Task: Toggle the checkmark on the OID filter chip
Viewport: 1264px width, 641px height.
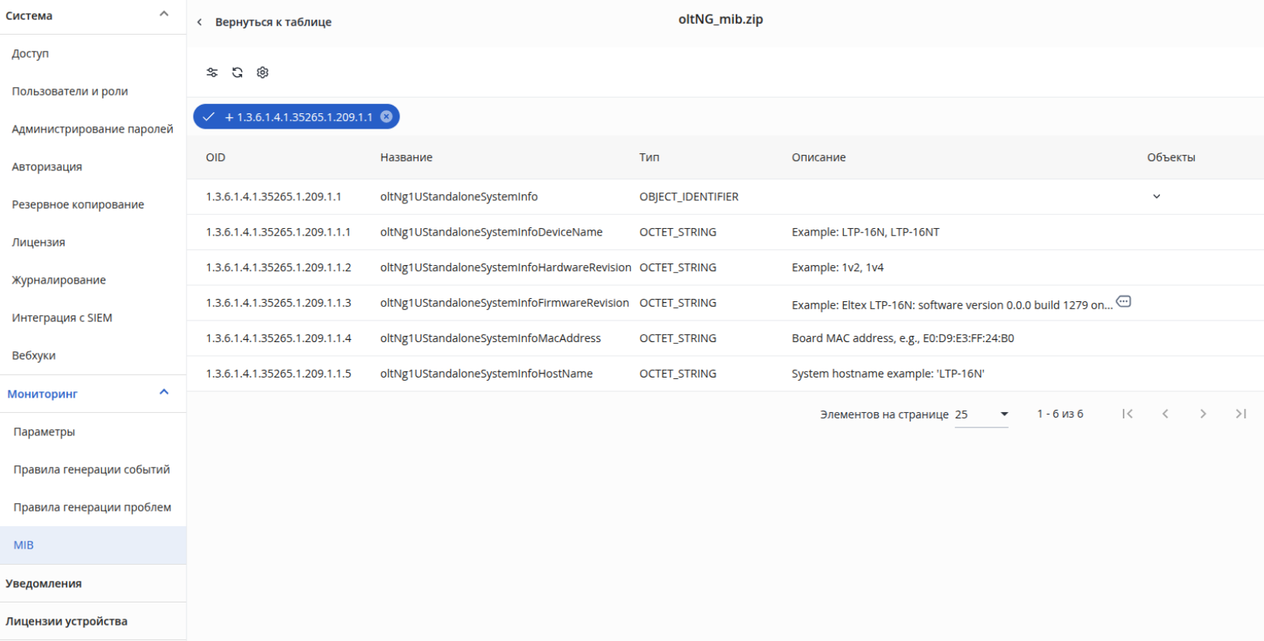Action: tap(208, 117)
